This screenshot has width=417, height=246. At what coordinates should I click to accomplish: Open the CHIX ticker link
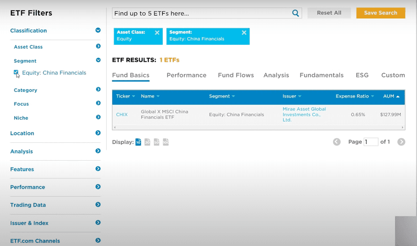tap(122, 115)
